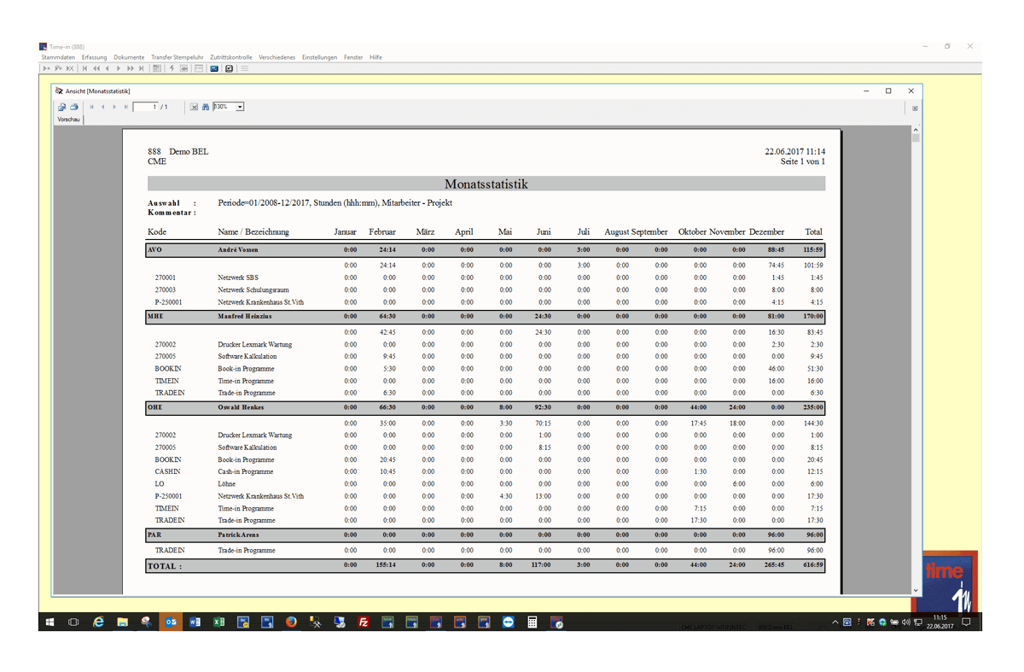Viewport: 1024px width, 672px height.
Task: Open Firefox from the taskbar
Action: click(x=291, y=622)
